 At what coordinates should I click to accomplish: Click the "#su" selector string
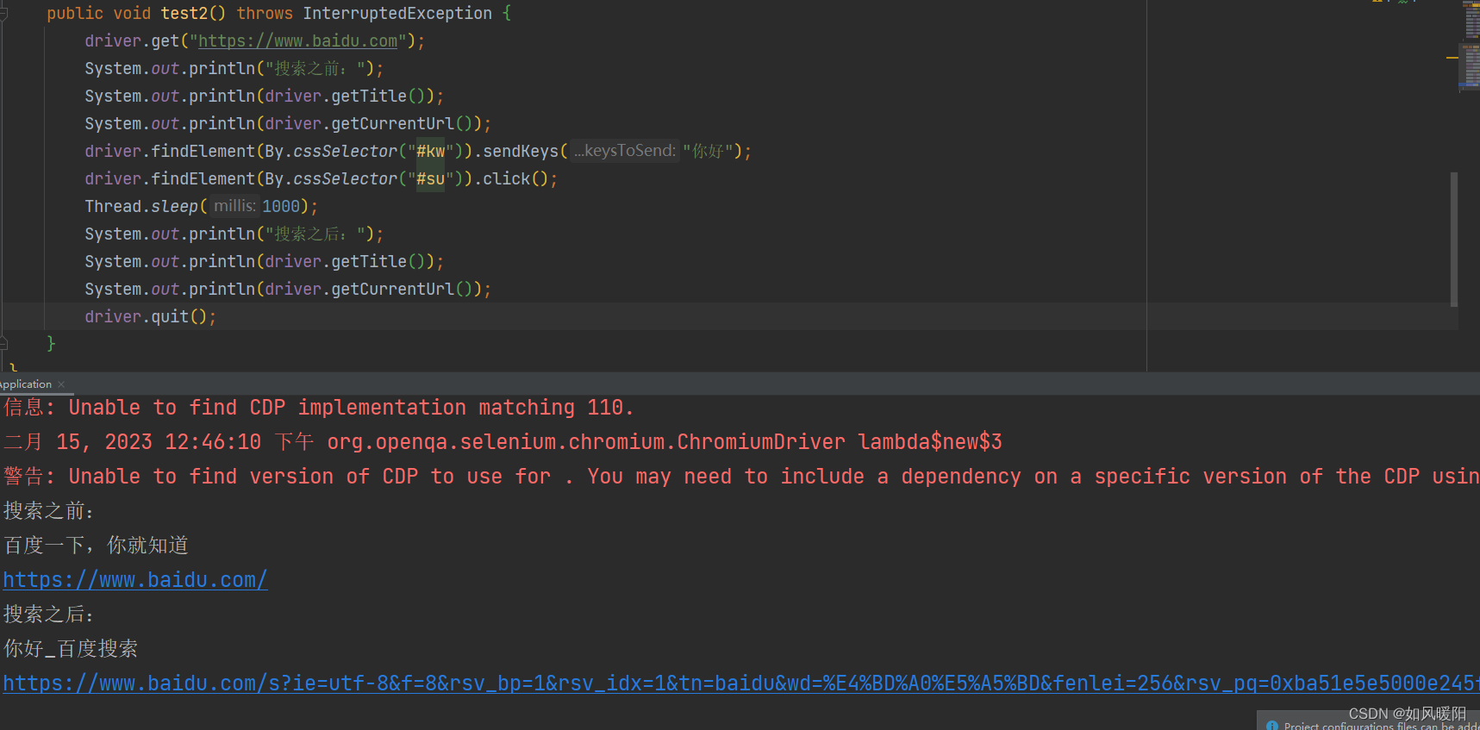click(x=430, y=179)
